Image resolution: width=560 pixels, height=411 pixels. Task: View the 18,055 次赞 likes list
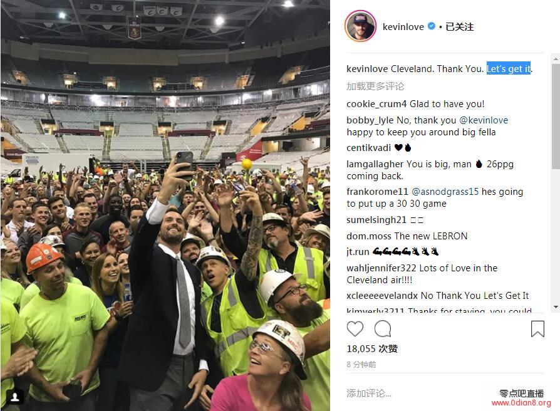coord(372,349)
